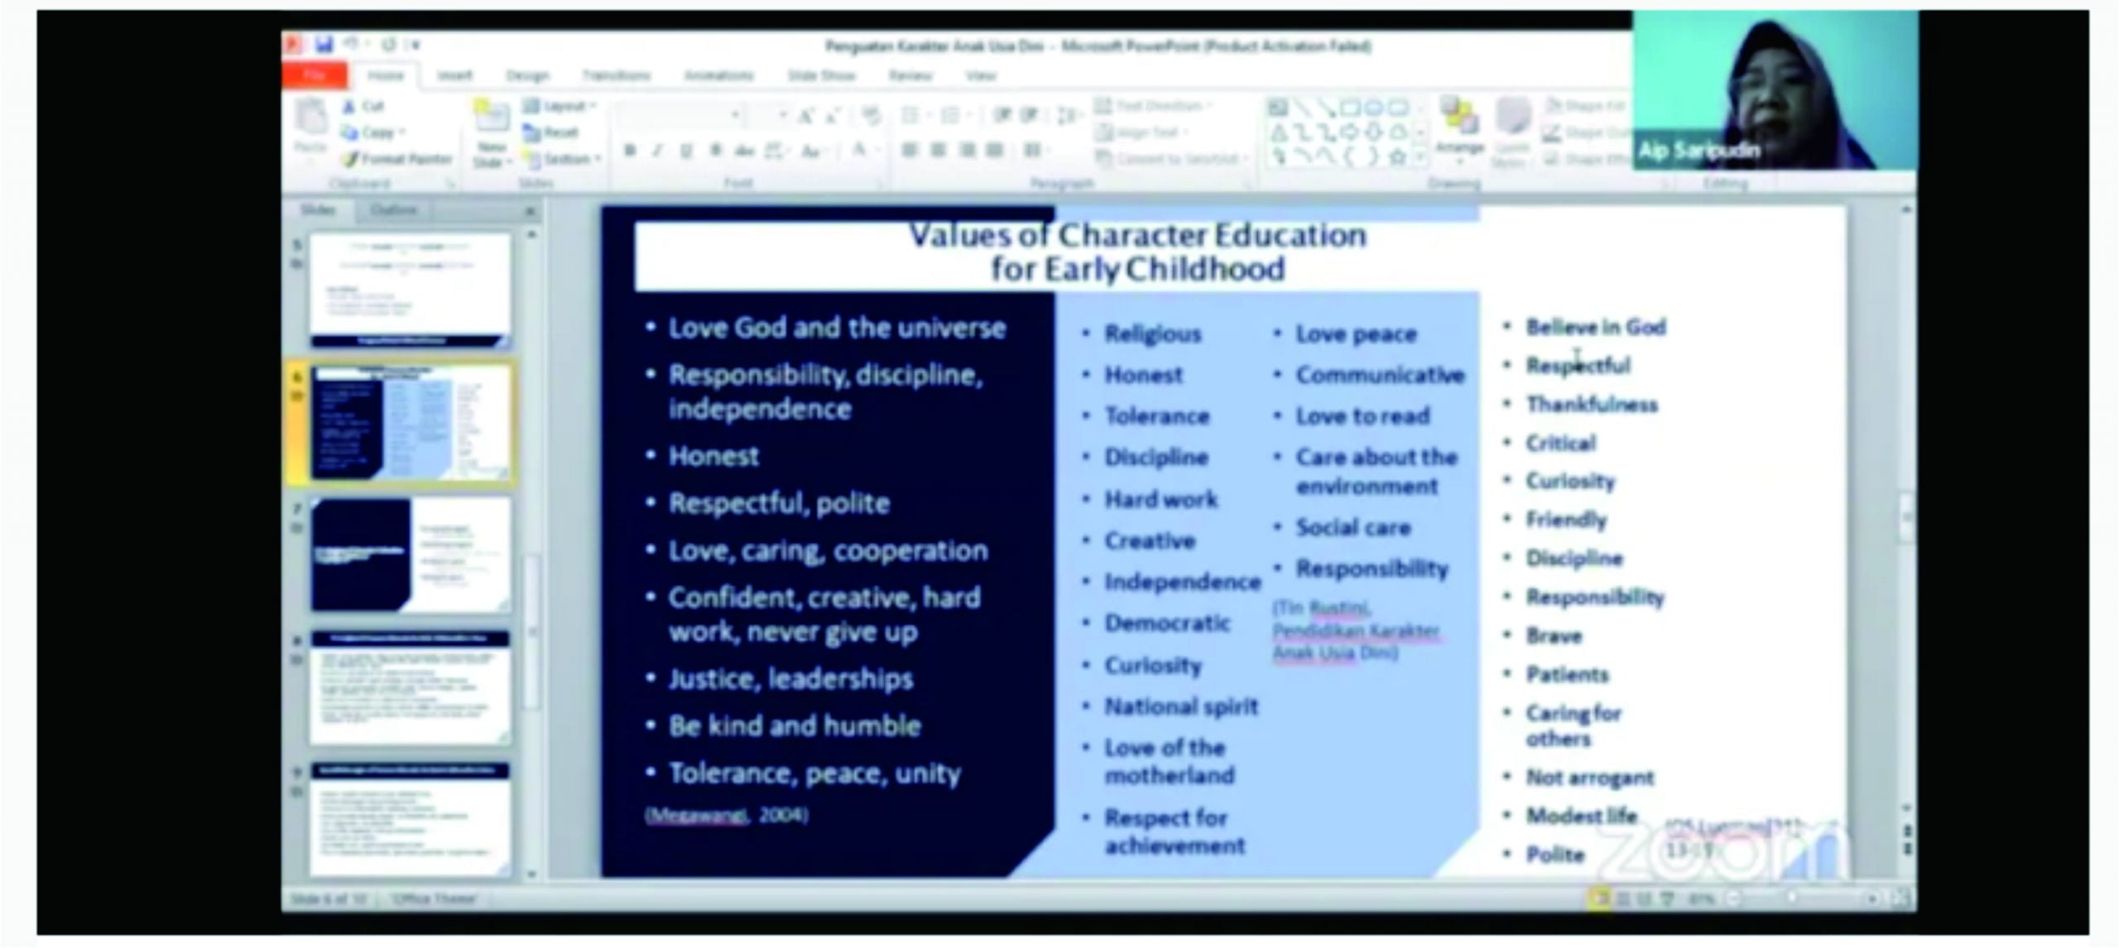
Task: Toggle Underline formatting
Action: (685, 151)
